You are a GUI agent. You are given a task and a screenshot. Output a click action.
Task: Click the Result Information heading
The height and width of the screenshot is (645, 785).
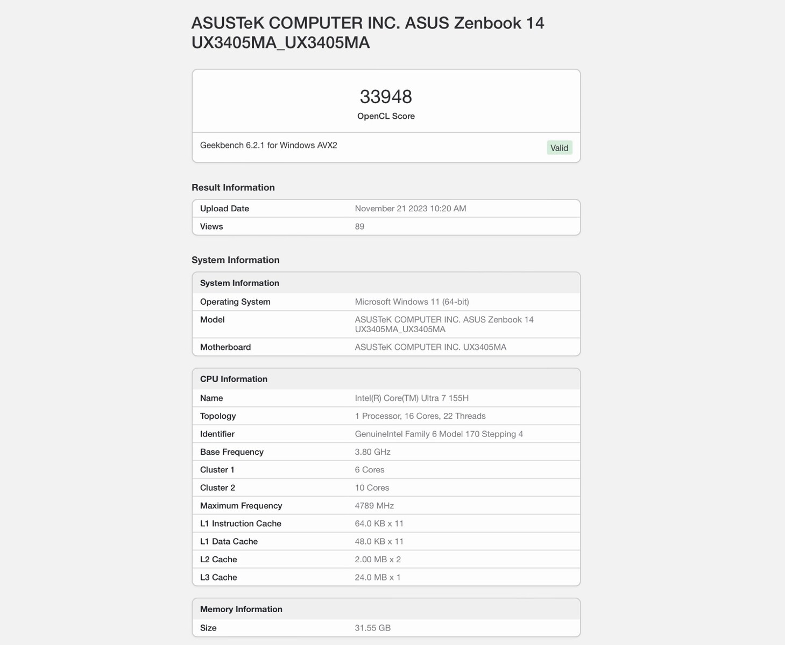point(233,188)
